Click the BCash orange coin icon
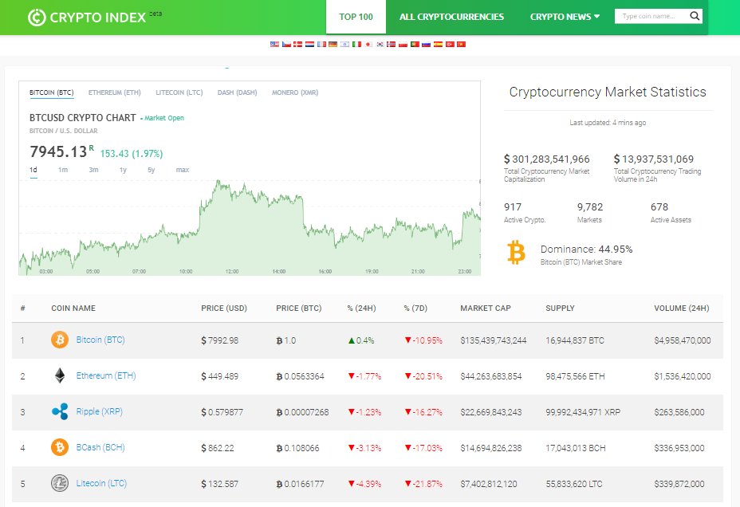Viewport: 740px width, 507px height. [x=60, y=447]
